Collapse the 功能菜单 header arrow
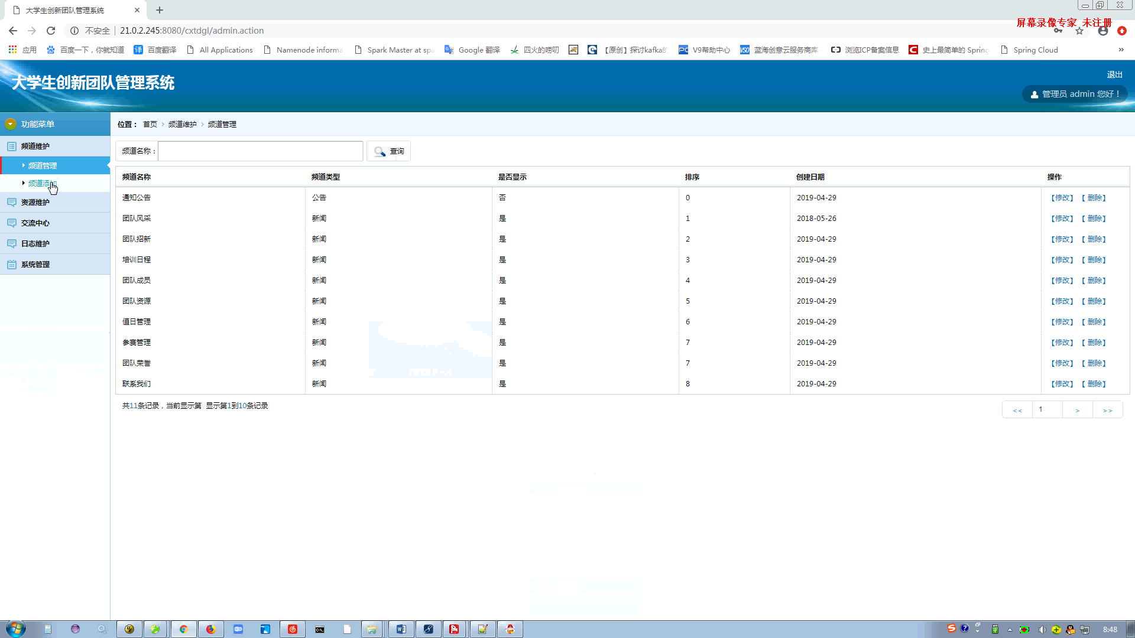1135x638 pixels. tap(10, 124)
